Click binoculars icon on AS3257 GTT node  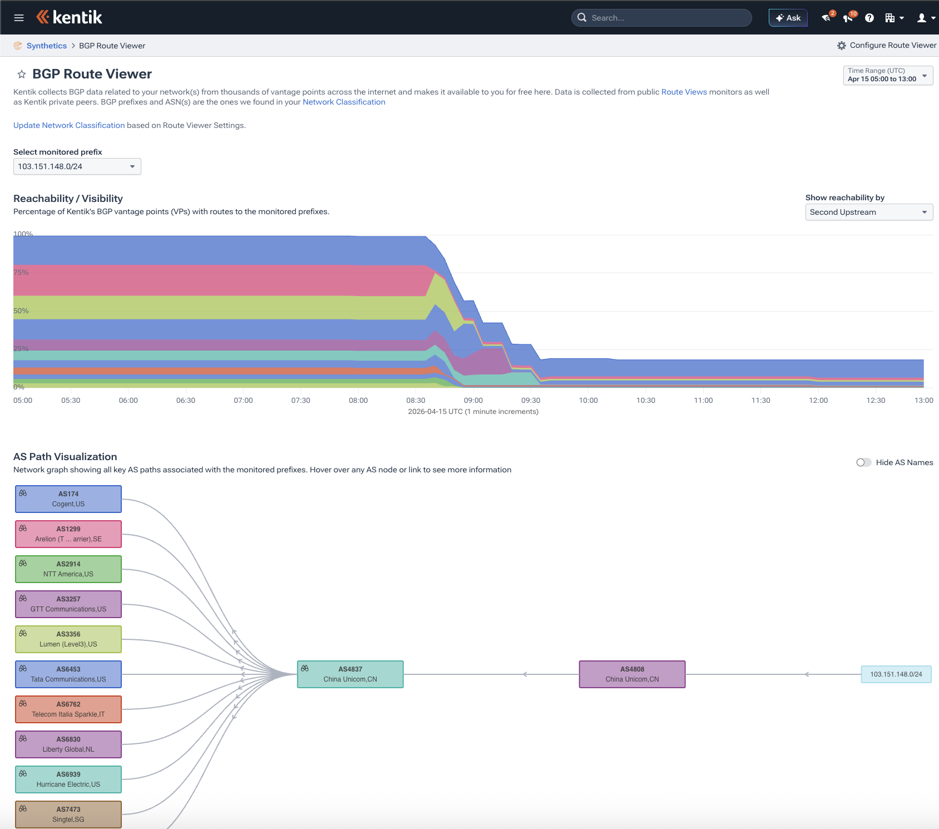(x=23, y=598)
